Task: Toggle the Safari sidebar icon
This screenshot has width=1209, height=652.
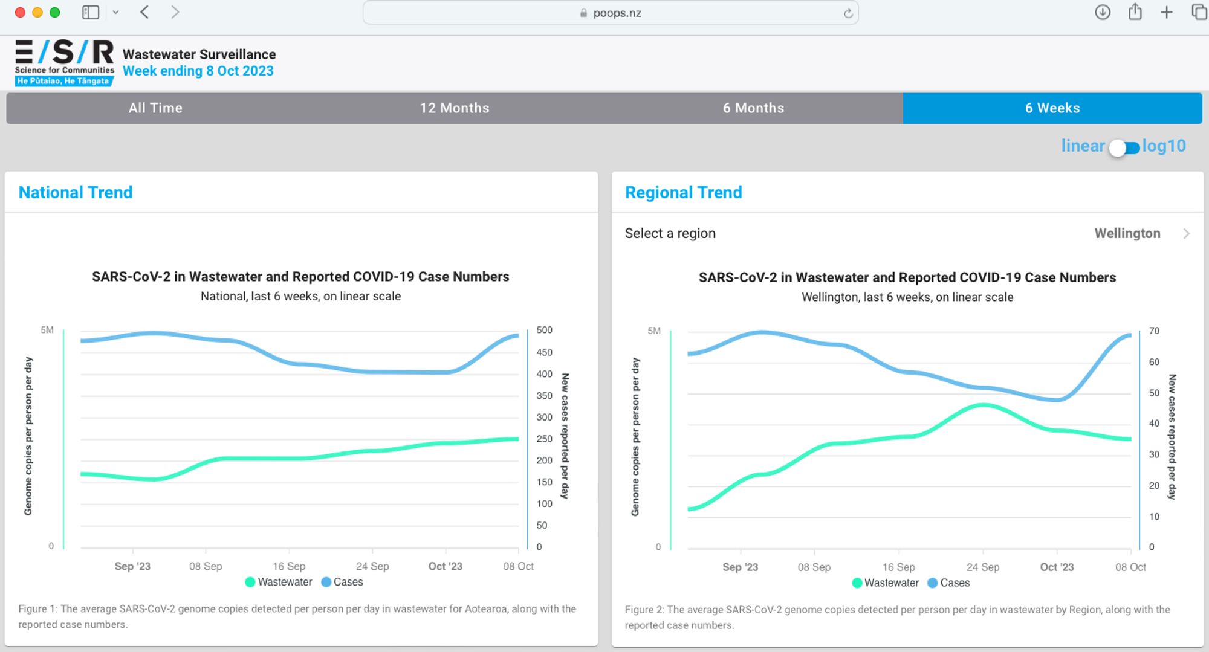Action: click(x=91, y=12)
